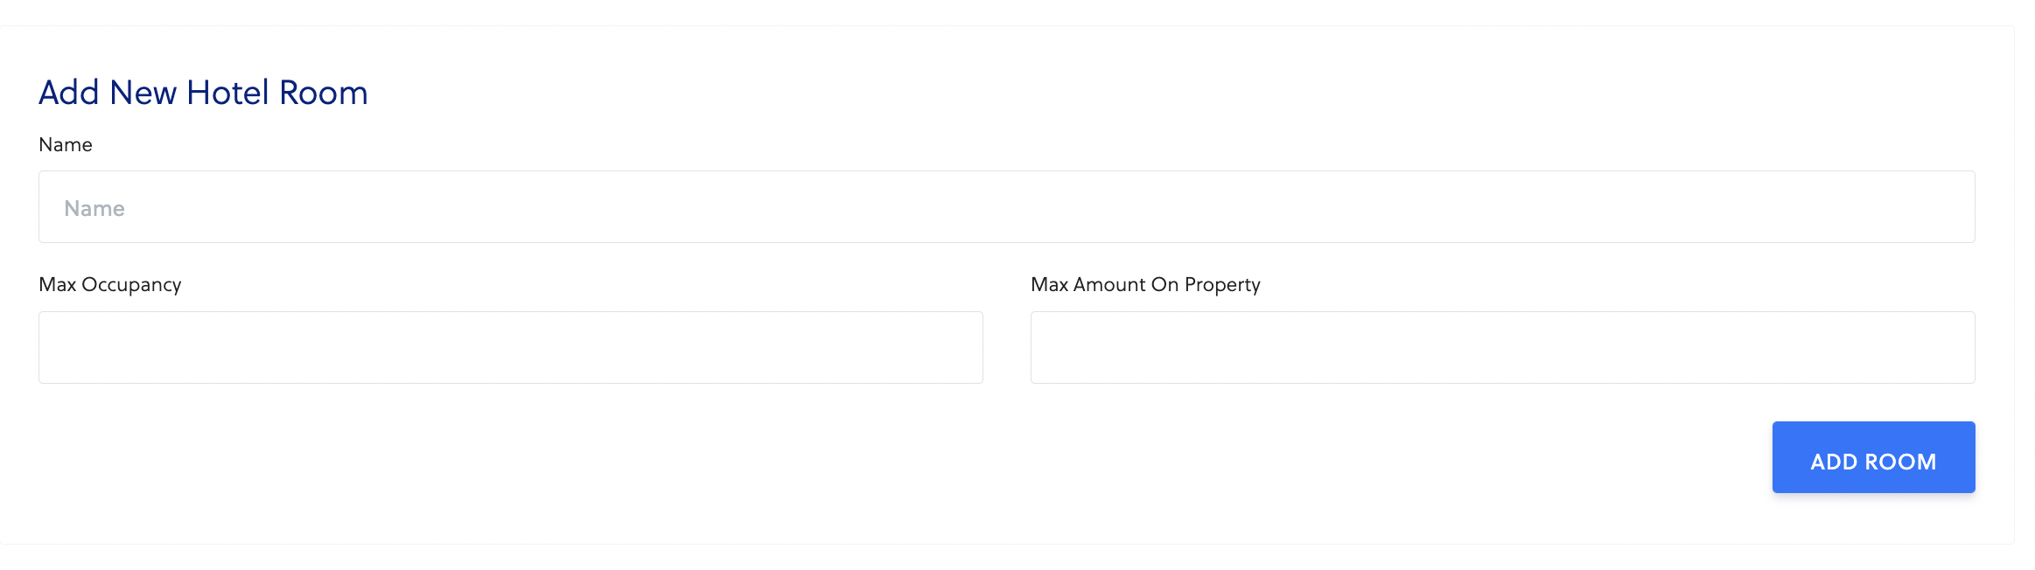This screenshot has width=2035, height=570.
Task: Click the gray Name placeholder text
Action: 94,209
